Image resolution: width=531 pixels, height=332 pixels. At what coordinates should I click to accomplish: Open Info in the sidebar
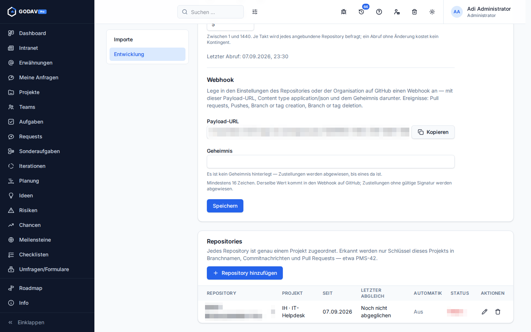(47, 303)
